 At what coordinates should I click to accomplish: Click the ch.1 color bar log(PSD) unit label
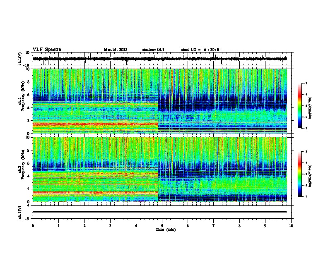coord(310,108)
